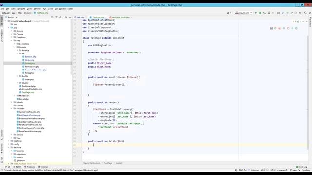
Task: Open user account icon in toolbar
Action: tap(229, 13)
